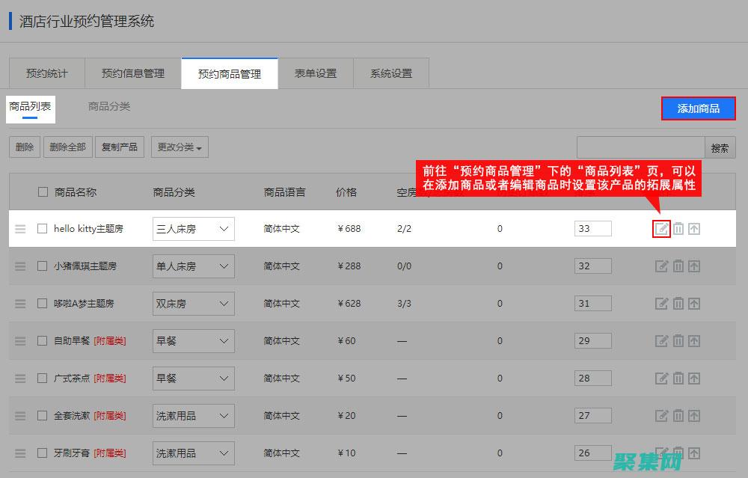Delete 广式茶点 using its trash icon

(678, 379)
